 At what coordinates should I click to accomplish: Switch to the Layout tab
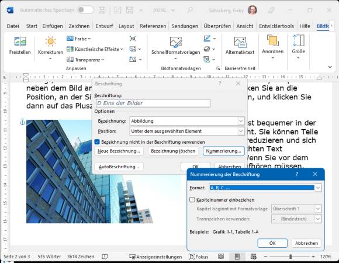[126, 26]
